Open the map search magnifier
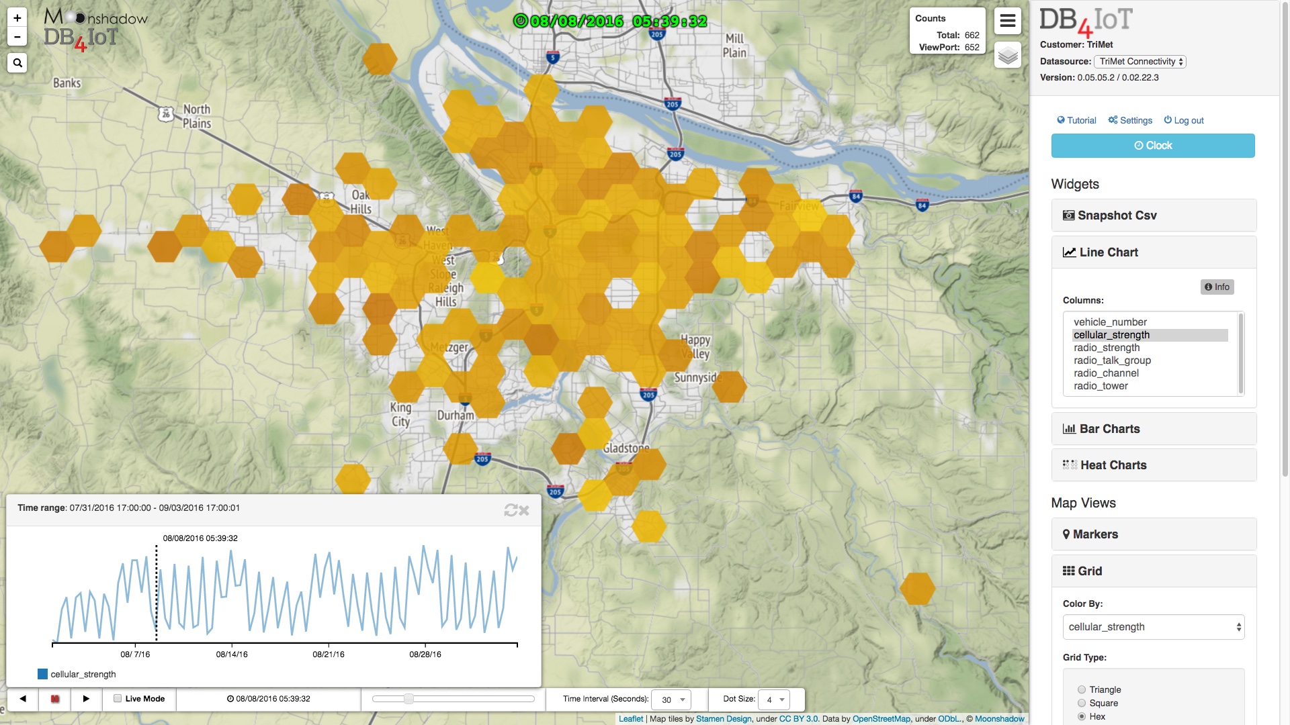 point(17,63)
